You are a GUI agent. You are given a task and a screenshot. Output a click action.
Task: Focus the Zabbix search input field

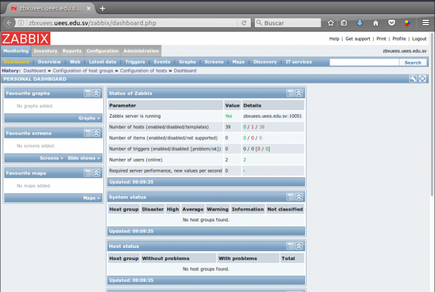364,62
